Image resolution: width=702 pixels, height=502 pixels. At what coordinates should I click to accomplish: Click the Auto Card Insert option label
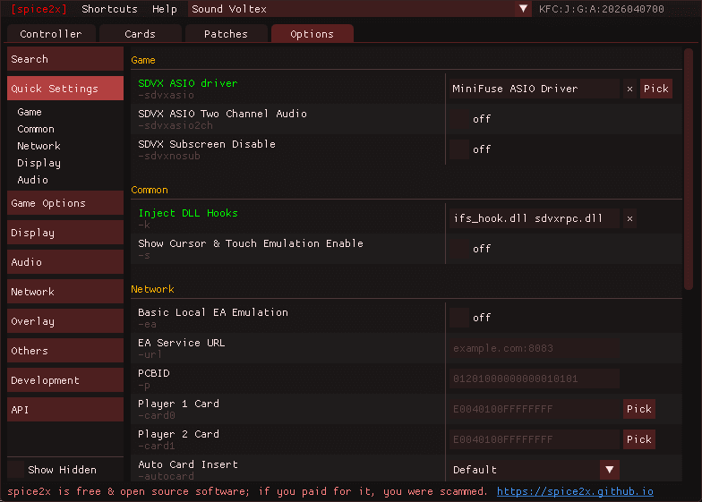click(188, 464)
